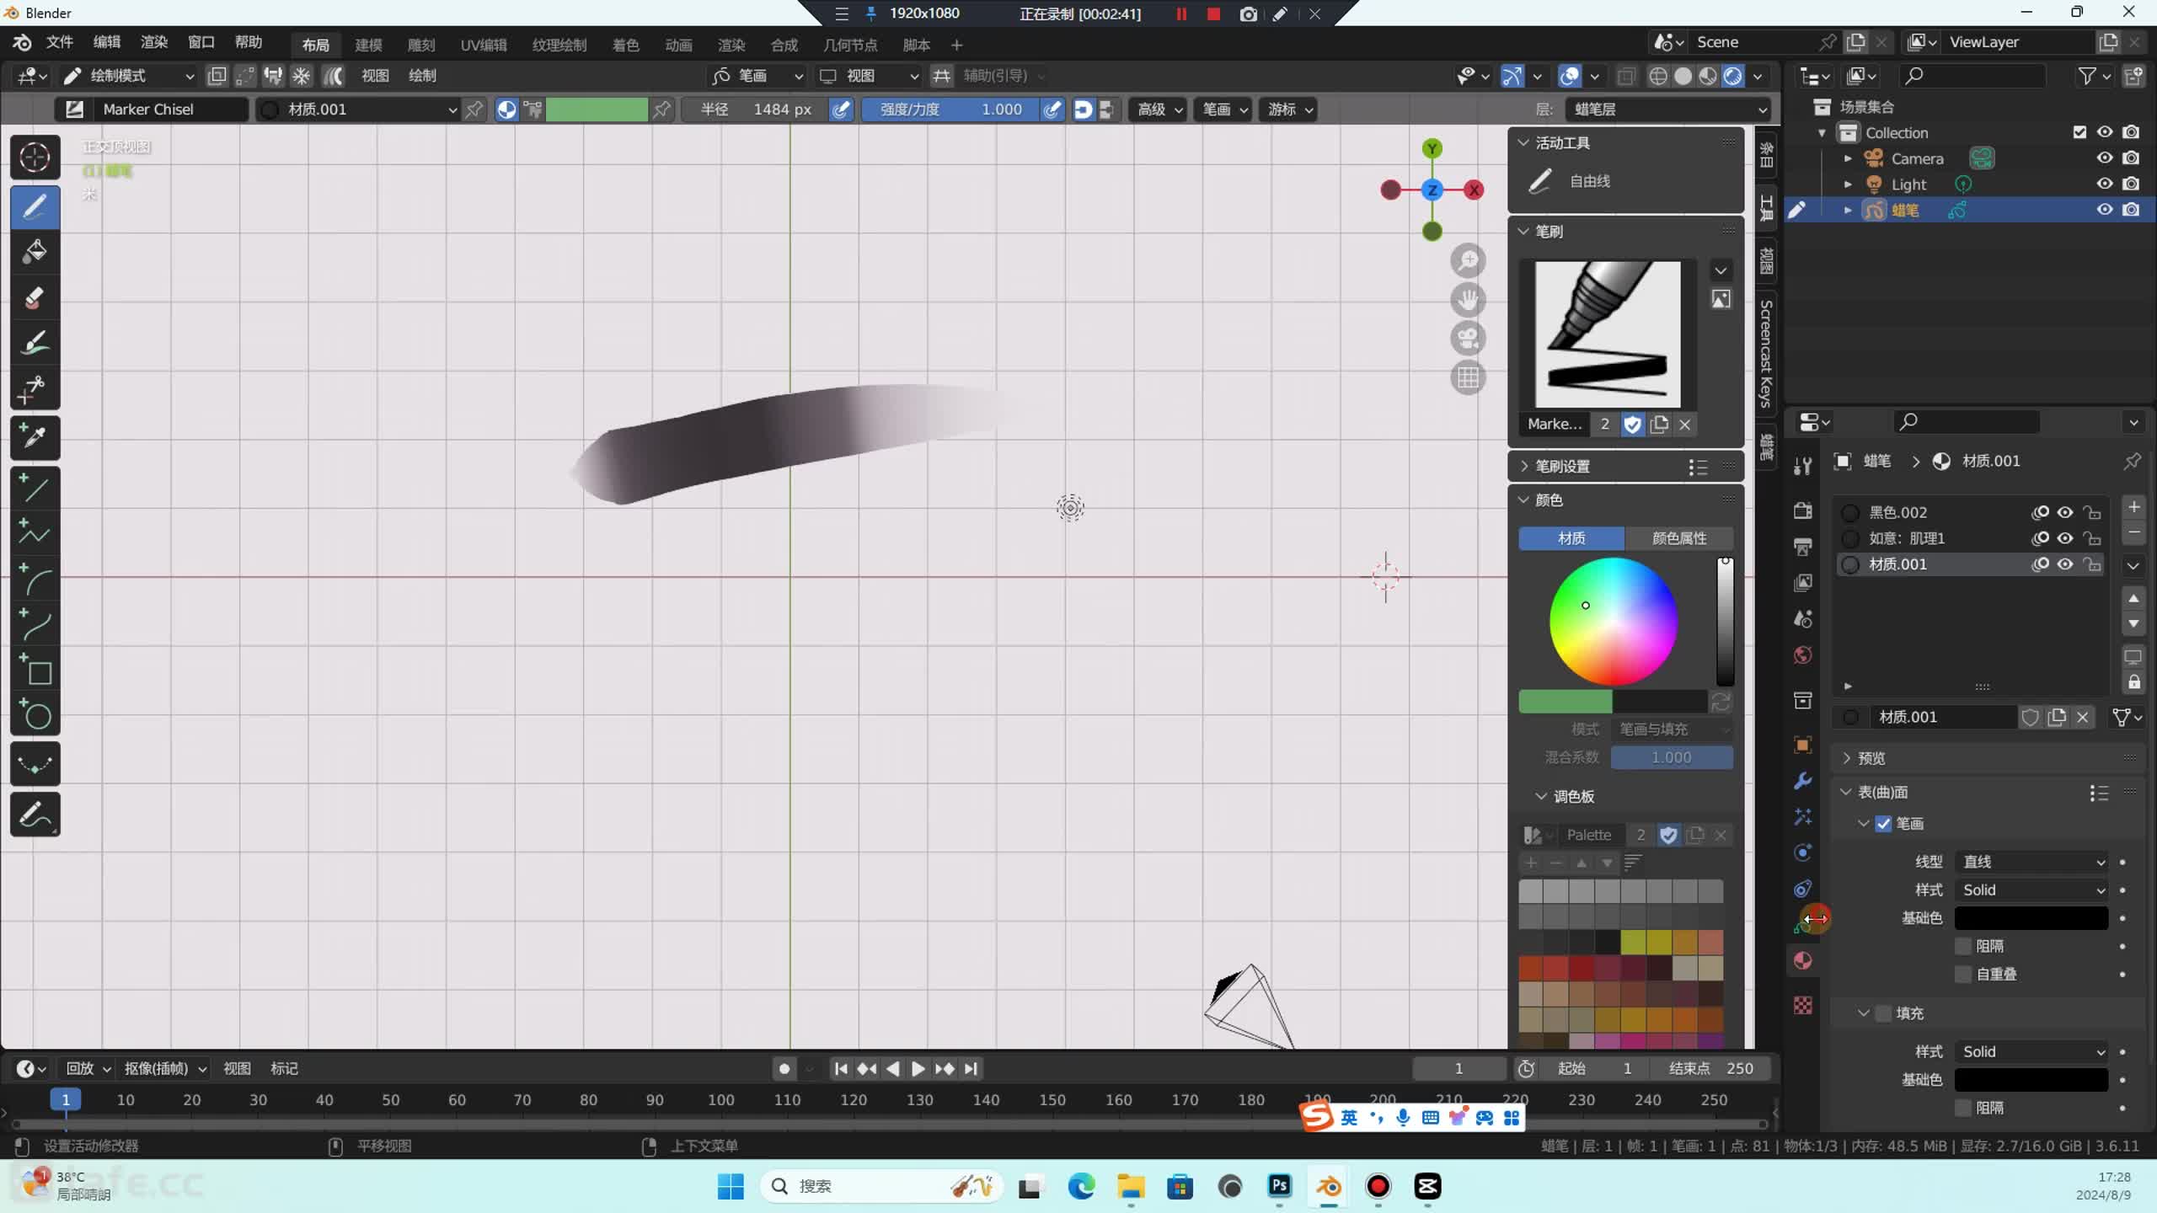2157x1213 pixels.
Task: Switch to the 建模 workspace tab
Action: [x=368, y=45]
